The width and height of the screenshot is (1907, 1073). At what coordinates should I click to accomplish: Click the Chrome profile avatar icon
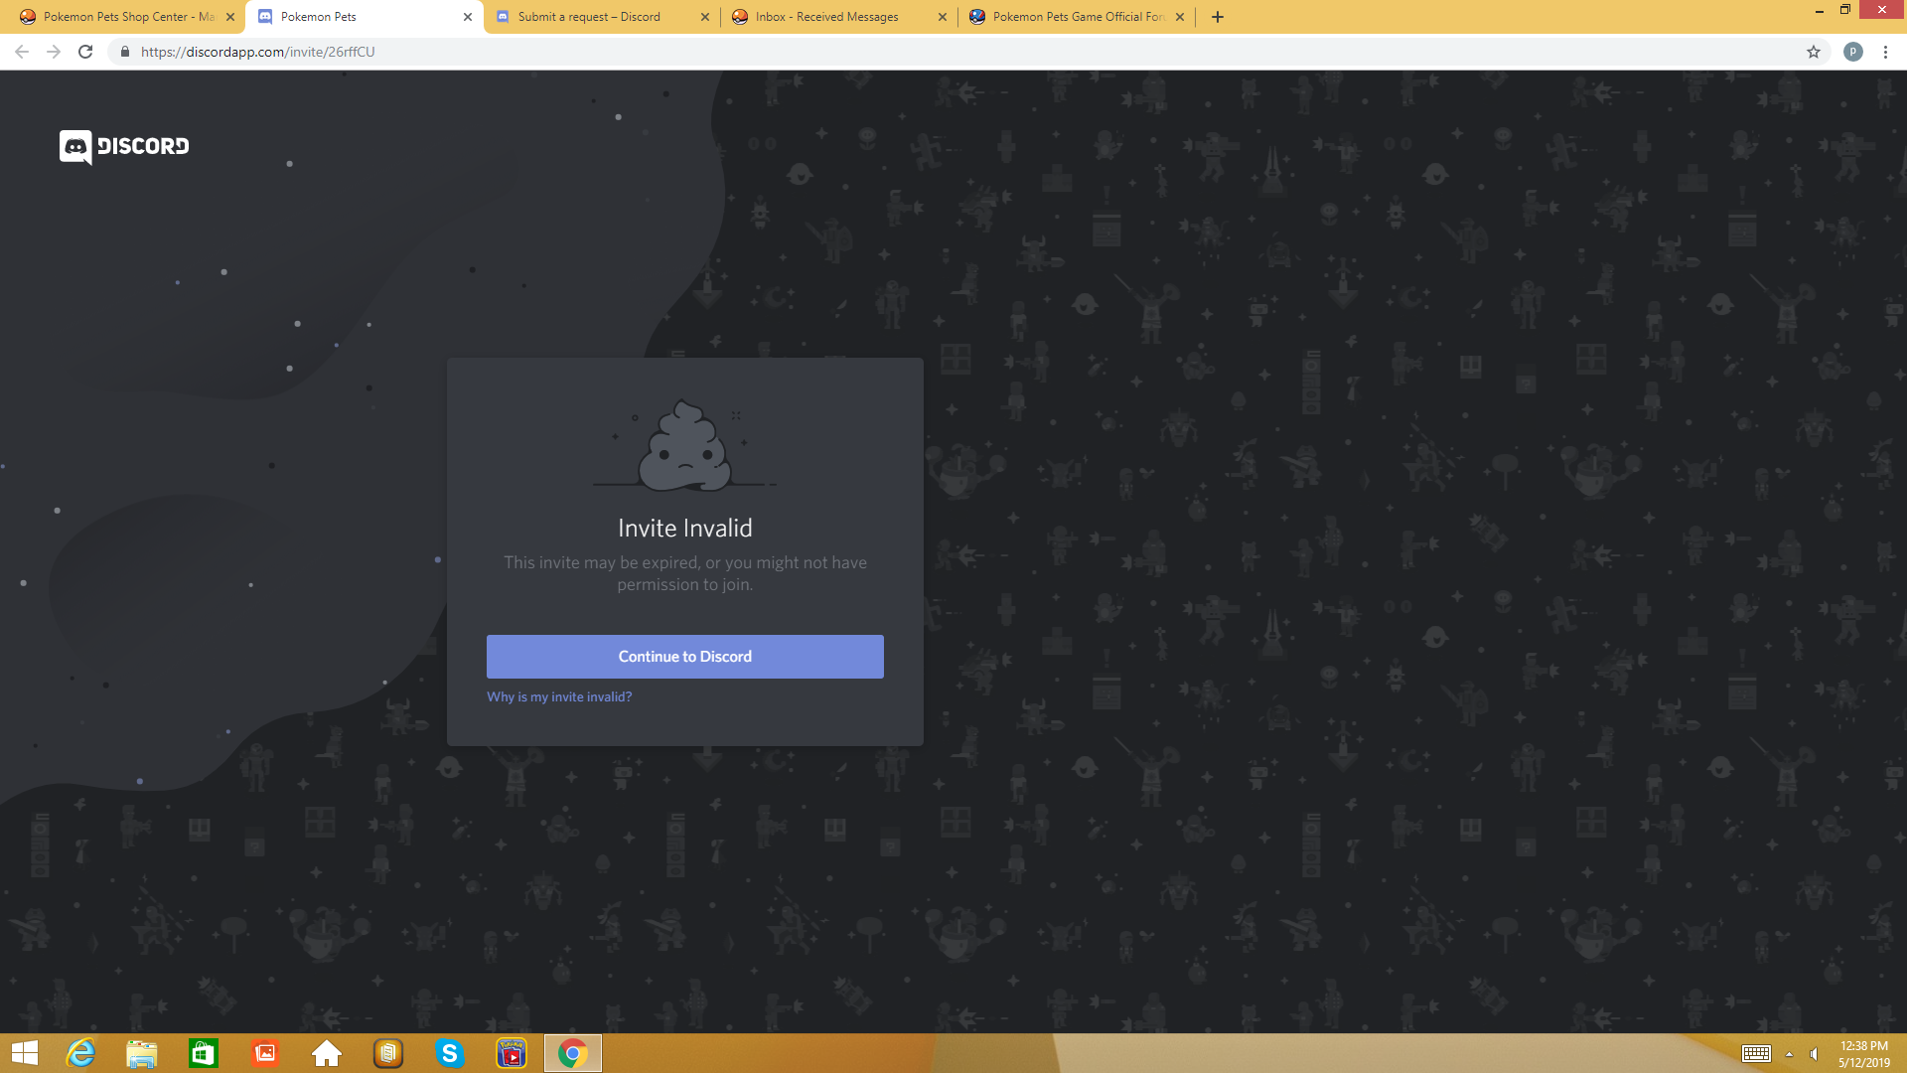click(x=1852, y=52)
